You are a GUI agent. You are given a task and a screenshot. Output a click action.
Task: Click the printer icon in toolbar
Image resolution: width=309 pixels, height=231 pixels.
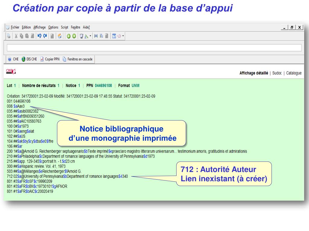point(9,36)
